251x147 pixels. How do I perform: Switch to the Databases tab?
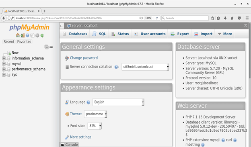click(x=75, y=34)
